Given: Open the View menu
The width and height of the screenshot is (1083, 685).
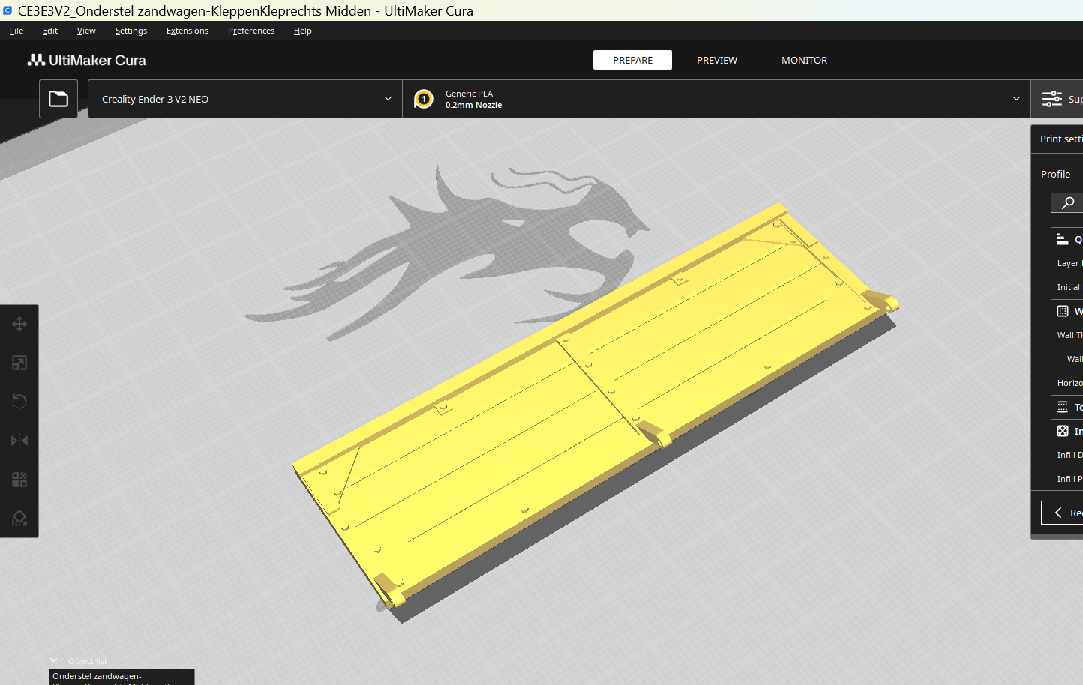Looking at the screenshot, I should (86, 31).
